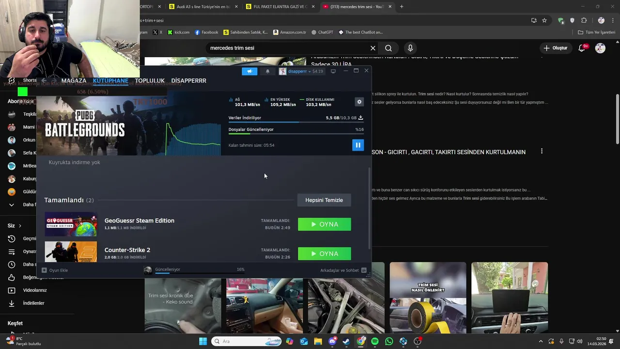Open WhatsApp from the taskbar

click(389, 341)
